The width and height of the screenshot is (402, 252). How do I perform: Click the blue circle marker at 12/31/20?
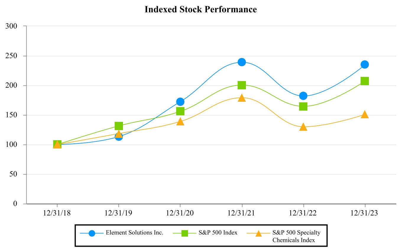[x=180, y=102]
